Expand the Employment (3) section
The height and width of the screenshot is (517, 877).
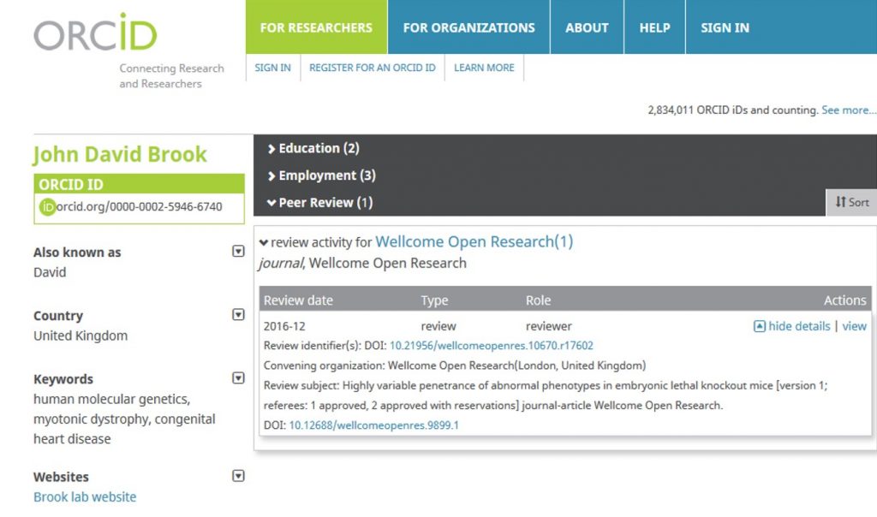click(321, 175)
